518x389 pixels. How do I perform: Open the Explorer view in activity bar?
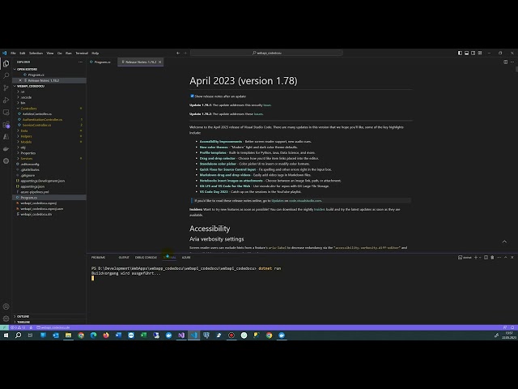[x=6, y=63]
